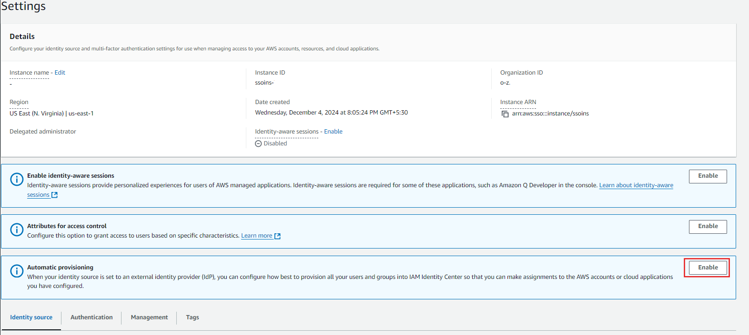
Task: Click the 'Attributes for access control' banner title
Action: [x=67, y=226]
